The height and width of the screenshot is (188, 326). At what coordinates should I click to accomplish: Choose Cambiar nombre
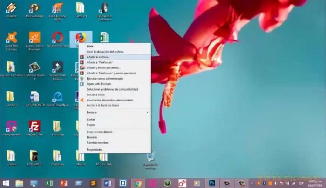tap(115, 143)
